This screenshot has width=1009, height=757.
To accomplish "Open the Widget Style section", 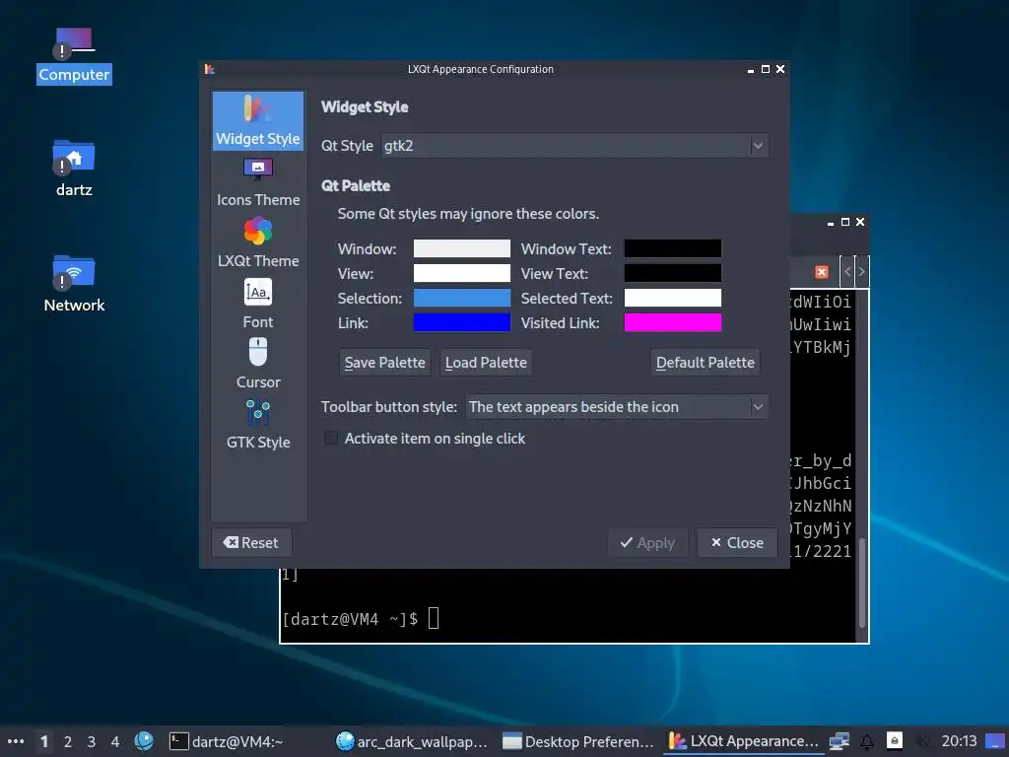I will coord(257,121).
